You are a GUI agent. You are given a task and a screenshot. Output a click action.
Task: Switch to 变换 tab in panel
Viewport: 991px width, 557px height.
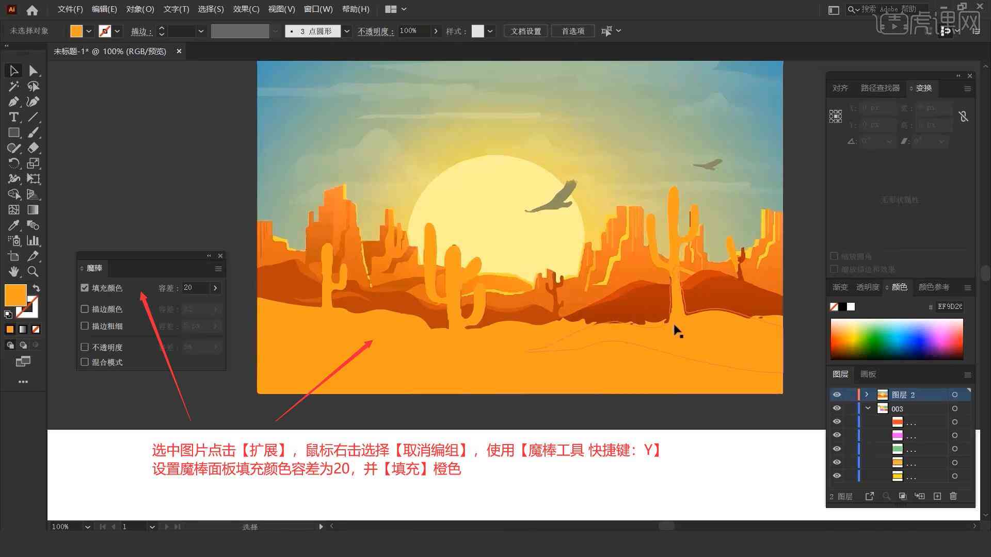[923, 87]
